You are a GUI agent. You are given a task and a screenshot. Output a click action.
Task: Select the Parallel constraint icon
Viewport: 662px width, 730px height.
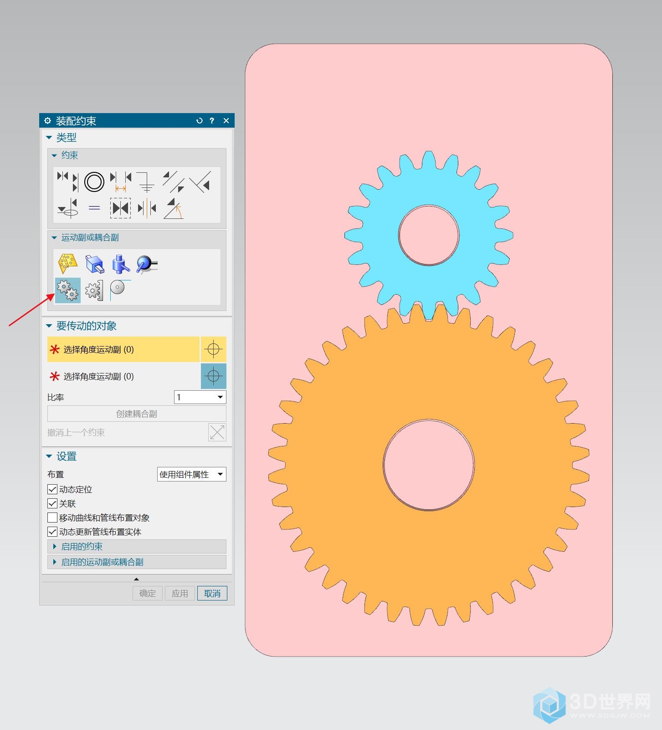[x=174, y=181]
